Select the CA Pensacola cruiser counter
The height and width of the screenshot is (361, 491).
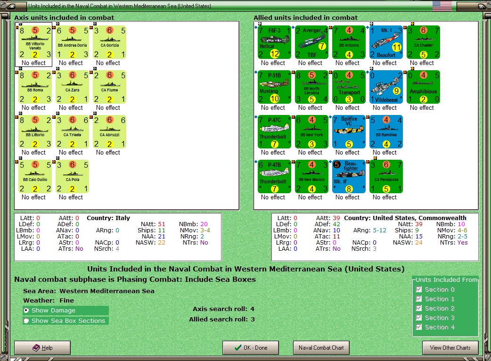point(386,177)
